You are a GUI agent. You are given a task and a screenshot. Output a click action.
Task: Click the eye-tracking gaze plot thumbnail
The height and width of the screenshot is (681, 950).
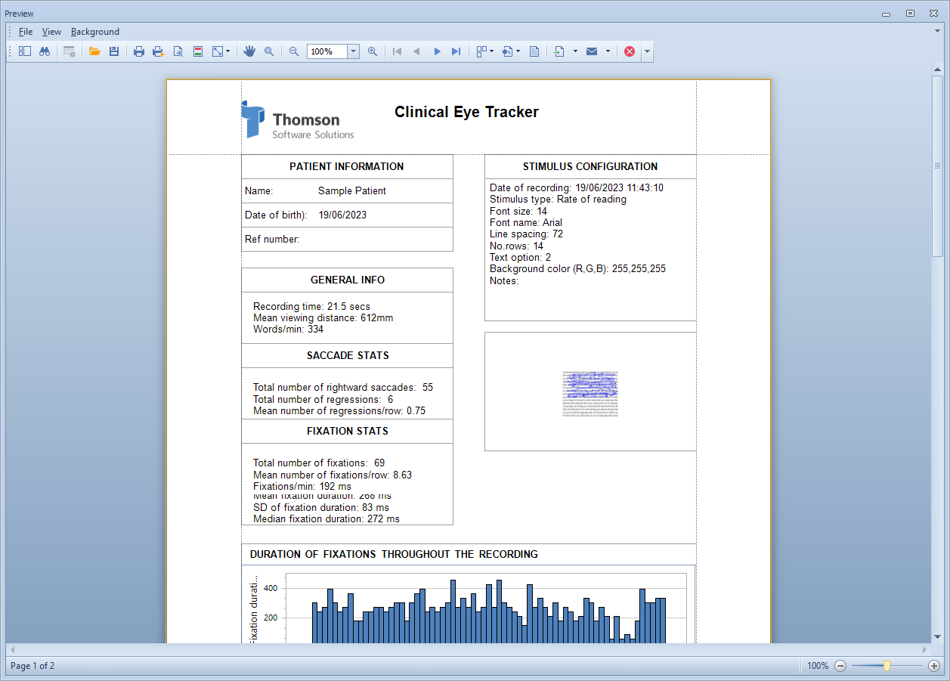[x=590, y=394]
